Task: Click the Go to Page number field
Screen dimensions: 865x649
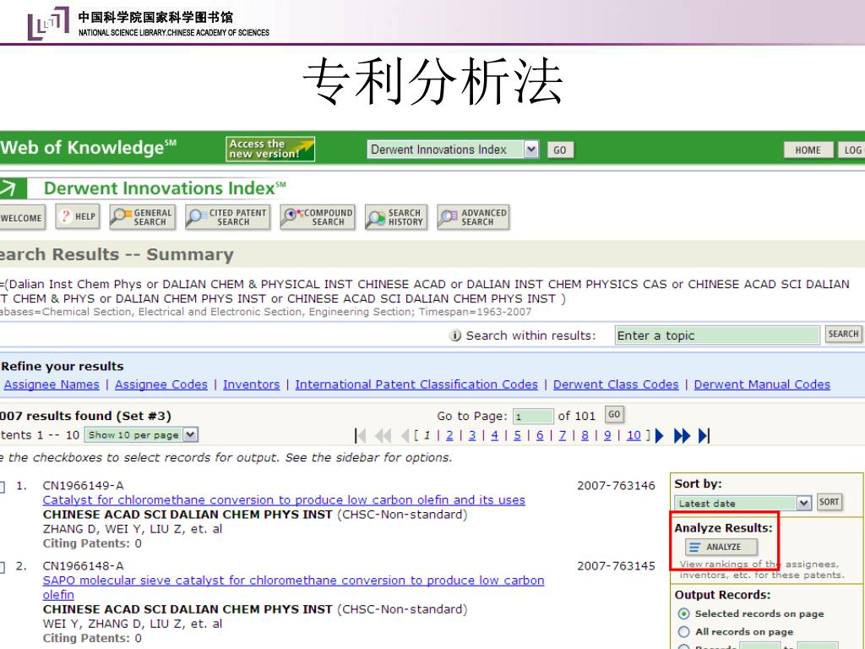Action: click(533, 416)
